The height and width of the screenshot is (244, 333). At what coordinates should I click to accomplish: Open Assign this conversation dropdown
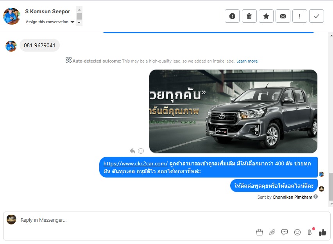pyautogui.click(x=50, y=22)
